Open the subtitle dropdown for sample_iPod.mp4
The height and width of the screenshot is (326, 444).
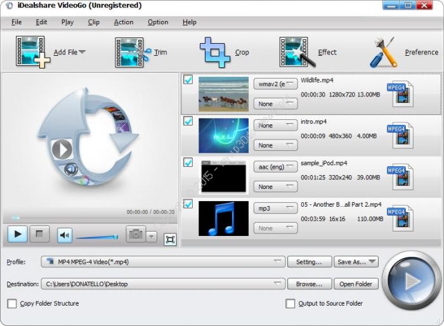pyautogui.click(x=275, y=186)
